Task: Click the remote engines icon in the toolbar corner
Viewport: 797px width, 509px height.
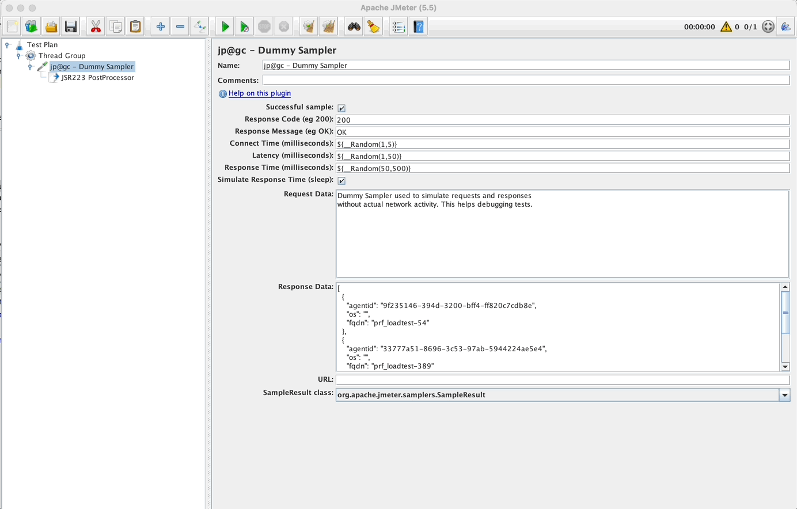Action: [785, 26]
